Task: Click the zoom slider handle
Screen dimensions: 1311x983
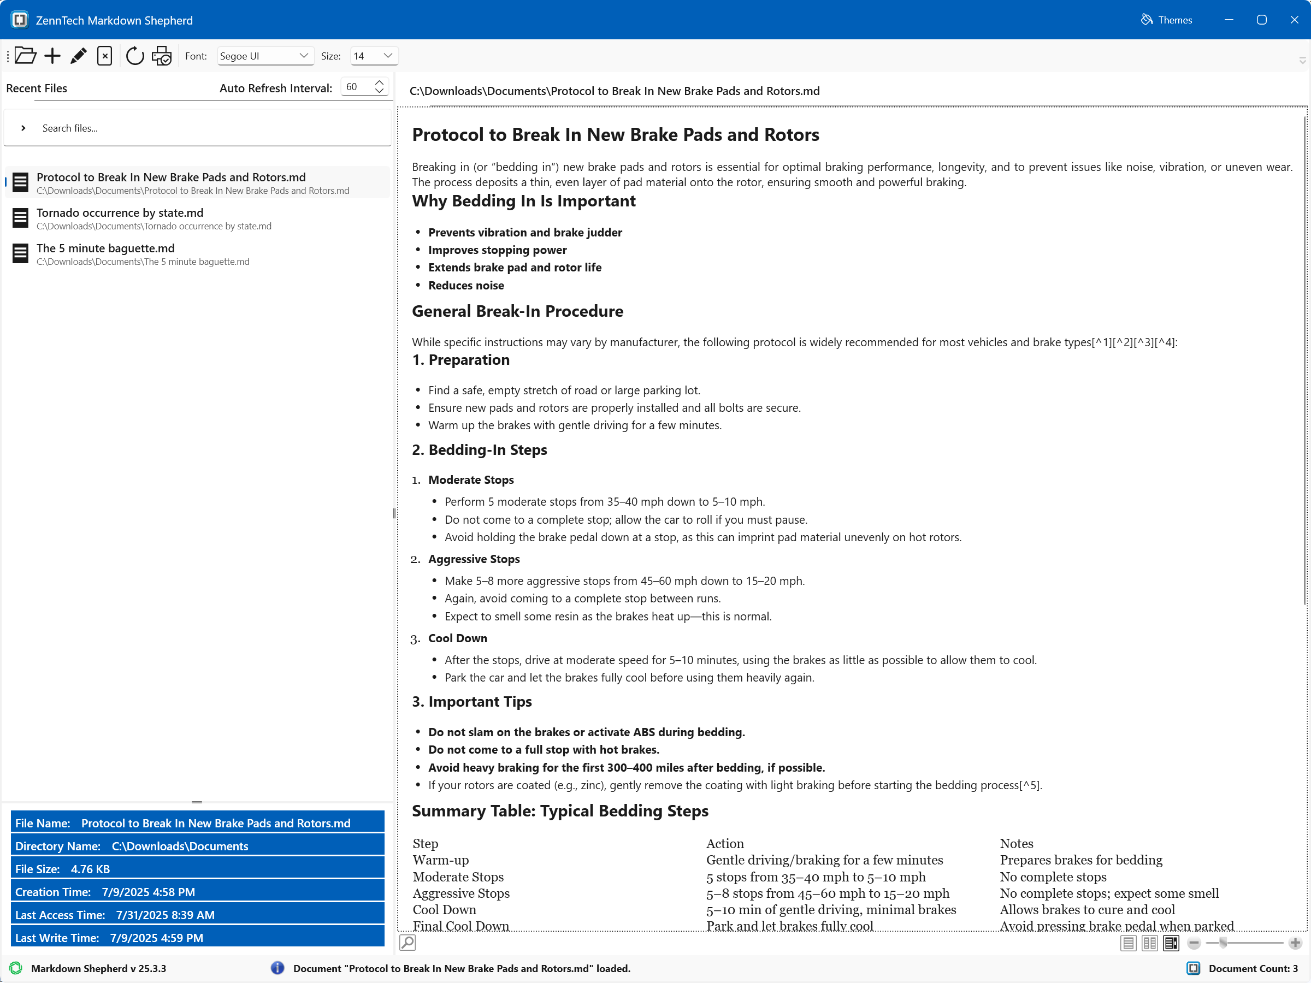Action: pyautogui.click(x=1223, y=942)
